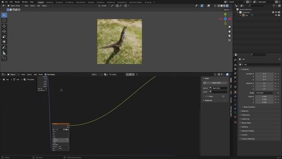Enable rendered viewport shading mode

(x=227, y=6)
